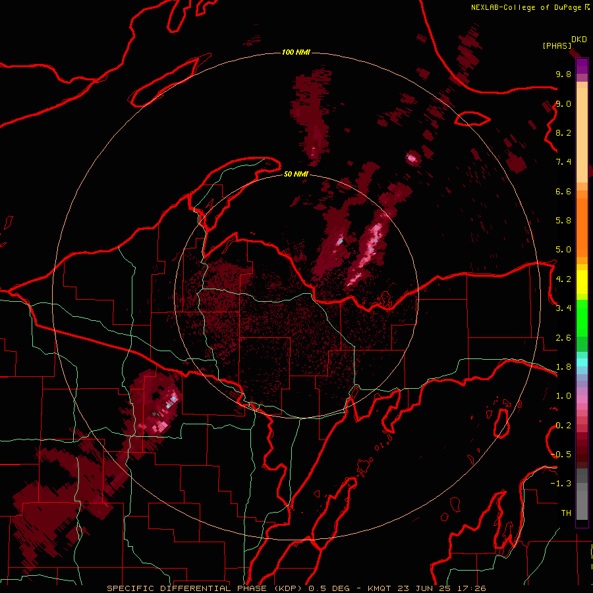Click the 9.0 scale label

click(563, 103)
